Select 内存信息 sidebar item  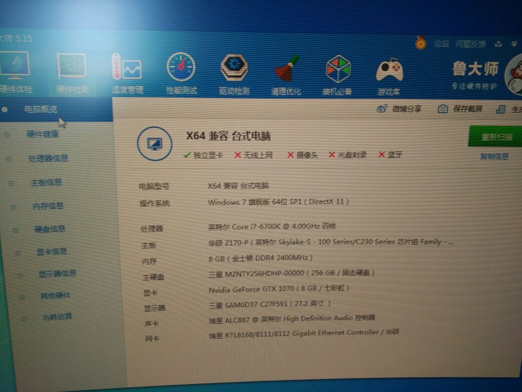48,206
